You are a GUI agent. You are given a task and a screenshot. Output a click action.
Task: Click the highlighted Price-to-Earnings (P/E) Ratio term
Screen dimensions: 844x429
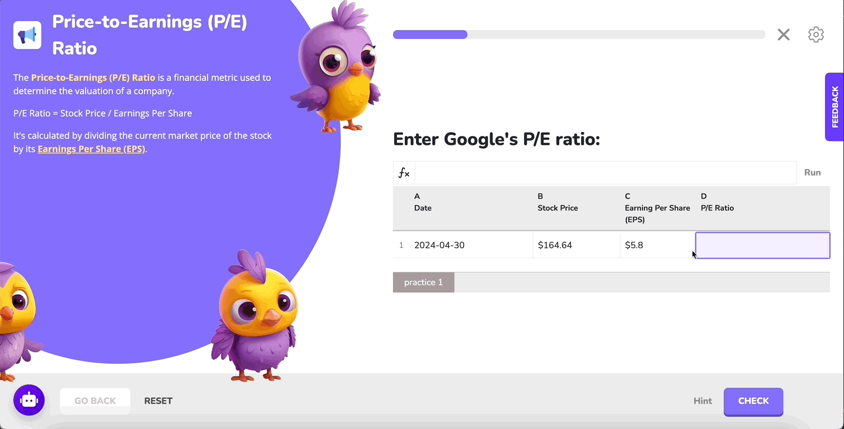pos(93,77)
